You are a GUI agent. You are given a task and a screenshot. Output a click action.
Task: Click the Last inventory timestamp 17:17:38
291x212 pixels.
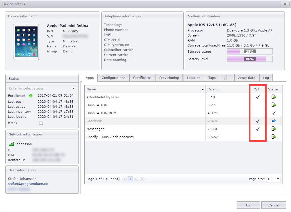click(56, 112)
